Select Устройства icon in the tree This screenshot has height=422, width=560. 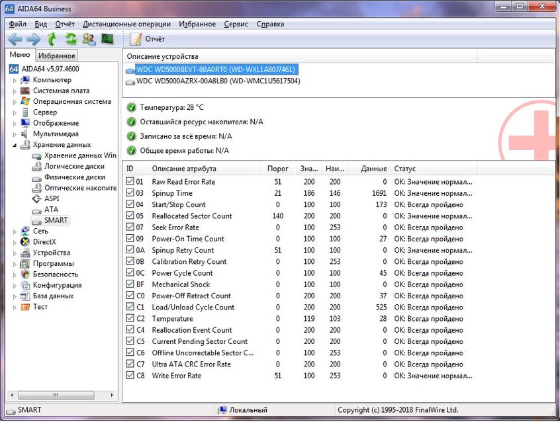click(25, 253)
